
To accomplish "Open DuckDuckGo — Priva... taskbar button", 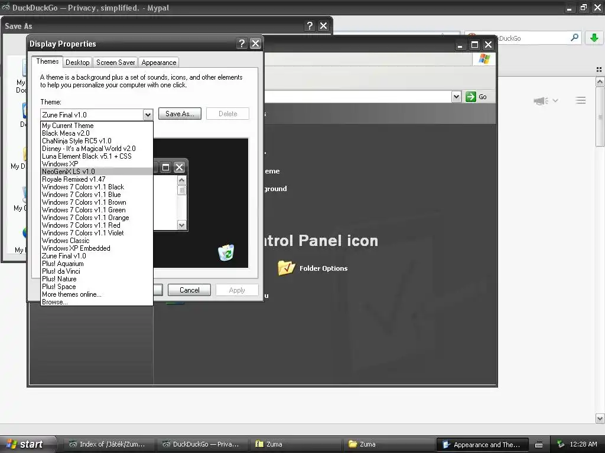I will pos(201,444).
